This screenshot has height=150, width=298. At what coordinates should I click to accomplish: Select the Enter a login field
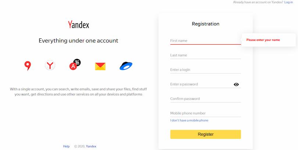[205, 70]
